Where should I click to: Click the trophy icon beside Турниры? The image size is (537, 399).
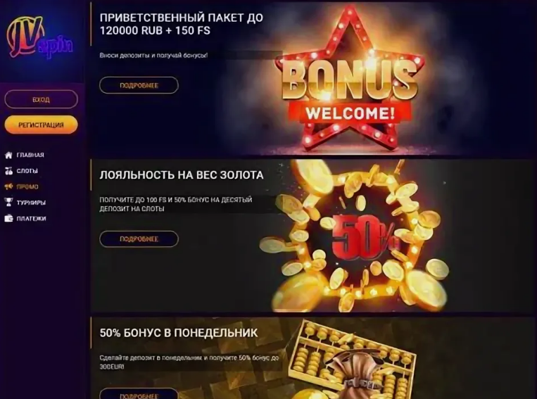(x=8, y=203)
